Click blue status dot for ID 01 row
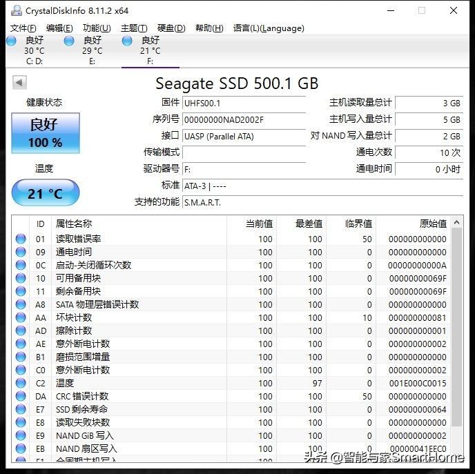 pyautogui.click(x=21, y=239)
